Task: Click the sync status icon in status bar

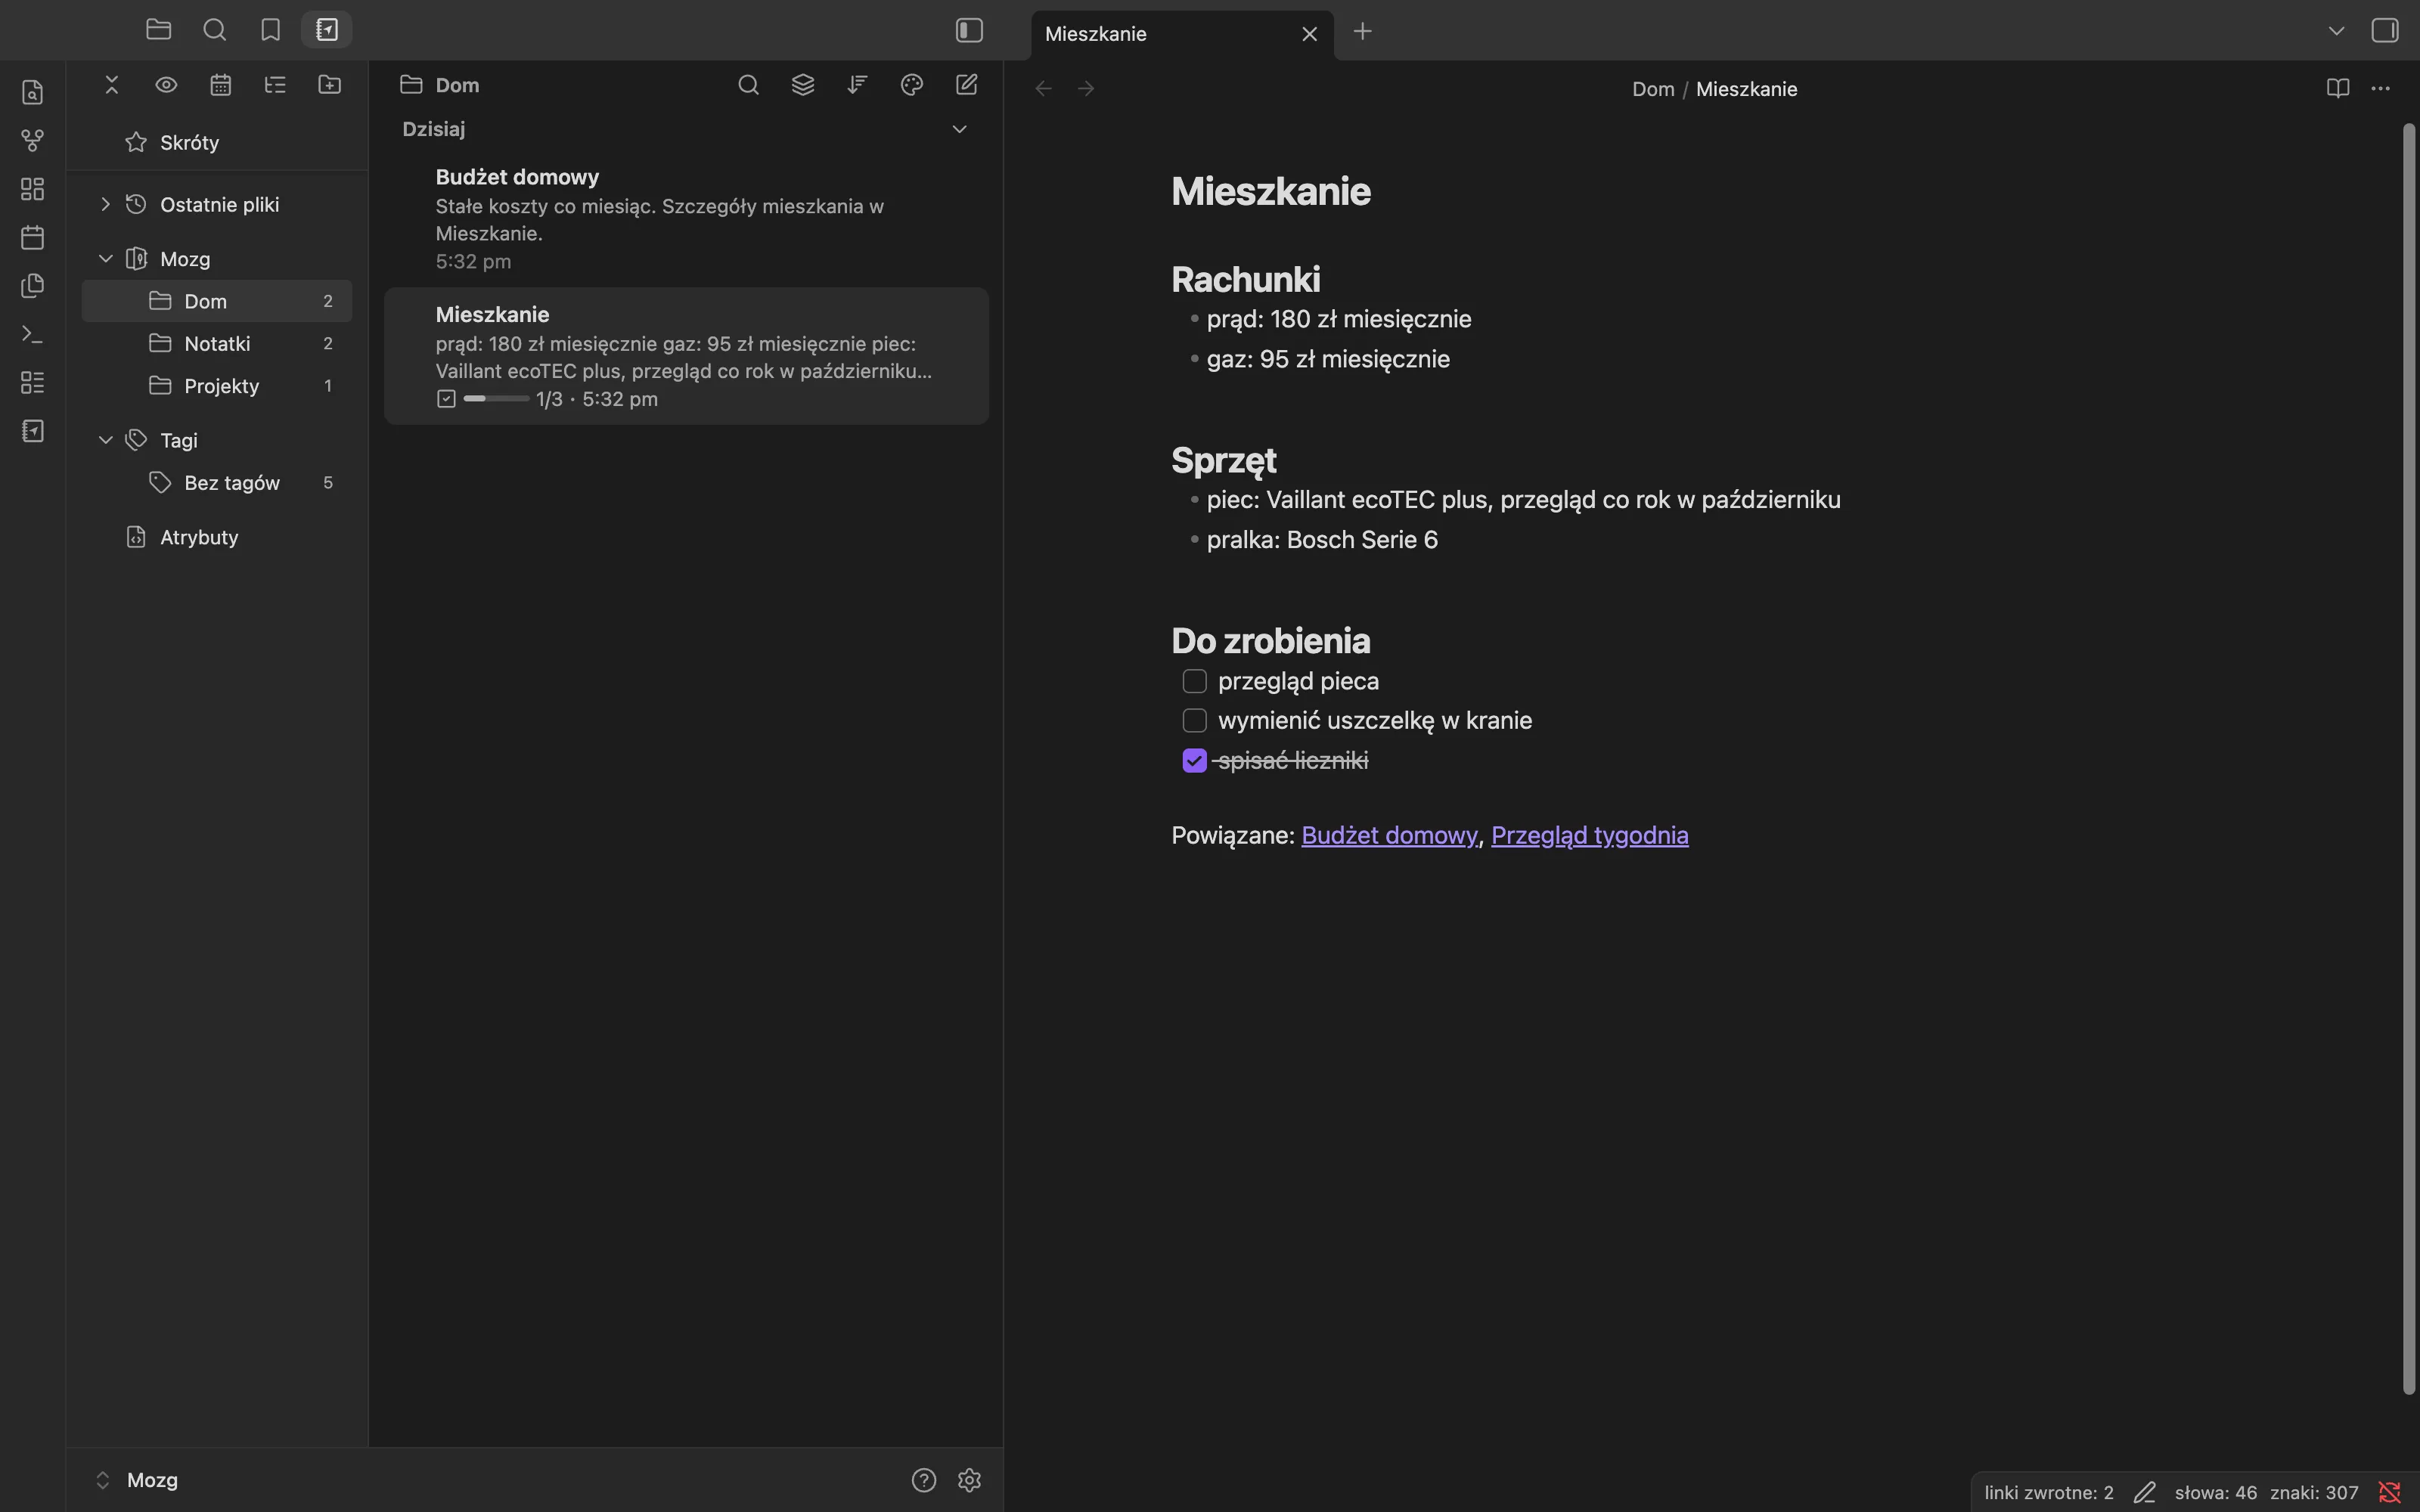Action: click(2390, 1493)
